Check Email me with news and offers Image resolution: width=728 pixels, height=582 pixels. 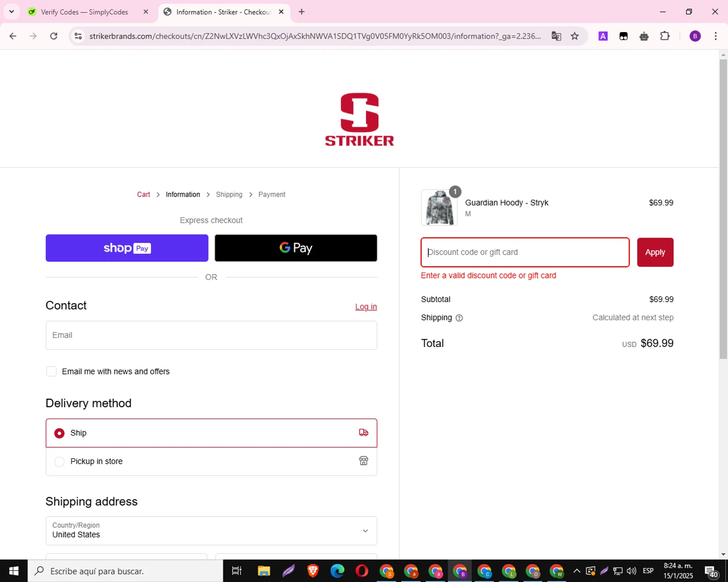coord(51,372)
